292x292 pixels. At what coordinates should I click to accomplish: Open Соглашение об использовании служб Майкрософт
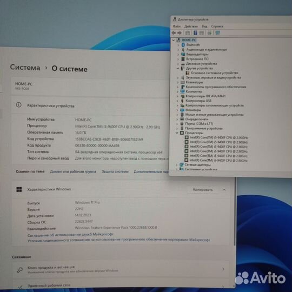click(x=70, y=235)
